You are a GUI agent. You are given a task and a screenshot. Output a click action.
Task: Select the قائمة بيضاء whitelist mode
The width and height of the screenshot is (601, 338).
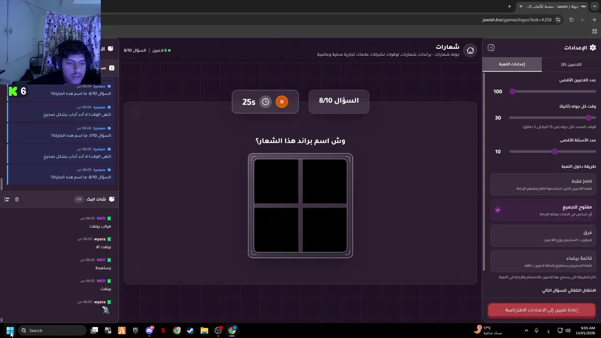(x=543, y=261)
